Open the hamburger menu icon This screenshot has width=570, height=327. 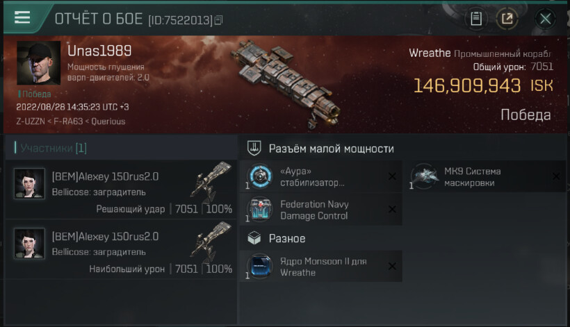point(22,17)
